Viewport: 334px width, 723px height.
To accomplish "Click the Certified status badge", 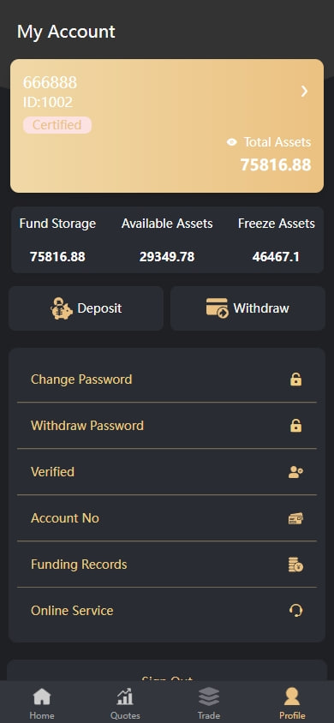I will pyautogui.click(x=57, y=125).
